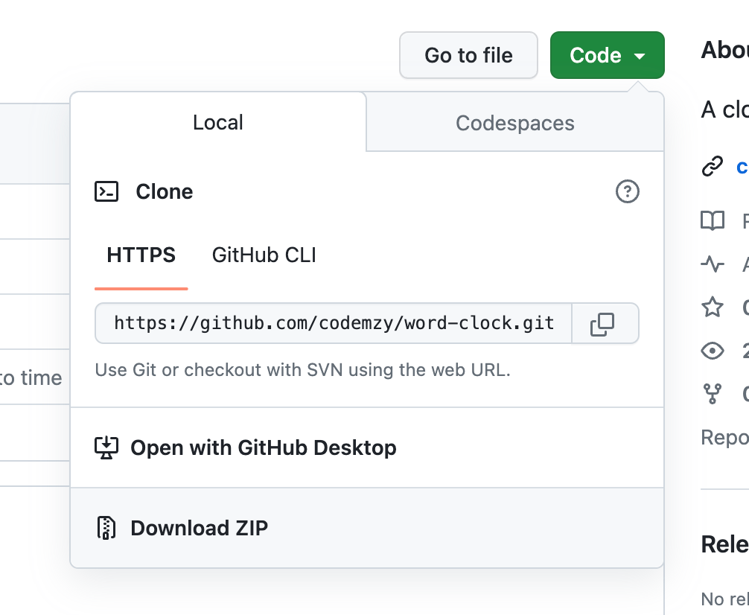This screenshot has height=615, width=749.
Task: Select the HTTPS clone option
Action: [x=141, y=255]
